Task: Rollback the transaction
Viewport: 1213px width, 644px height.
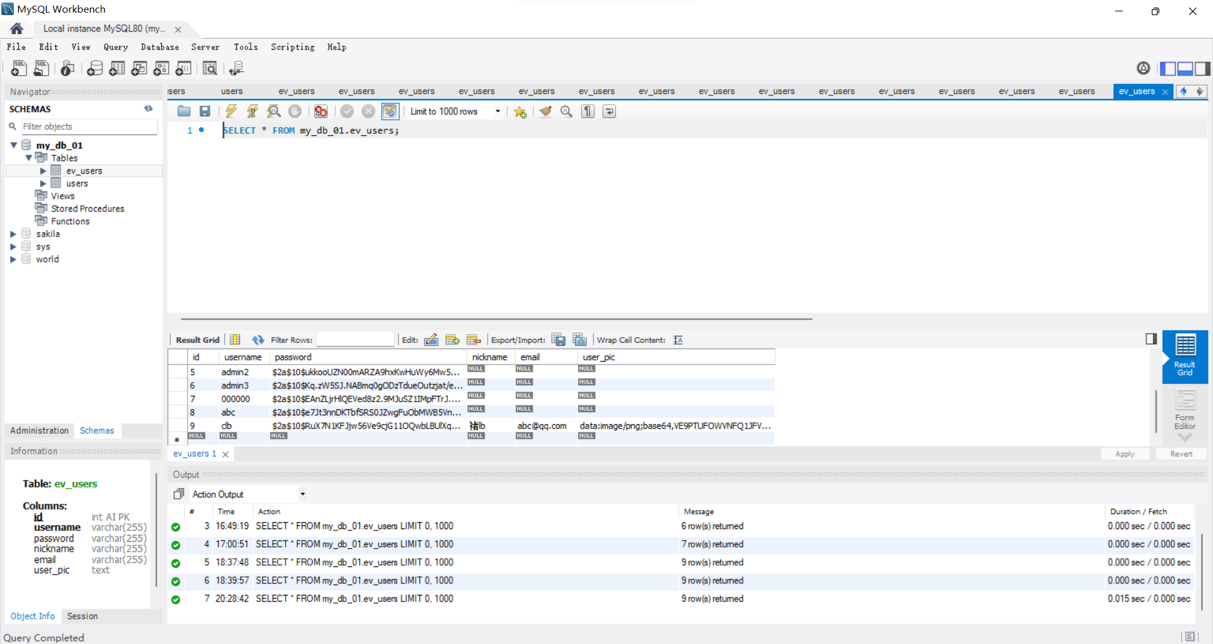Action: pos(368,111)
